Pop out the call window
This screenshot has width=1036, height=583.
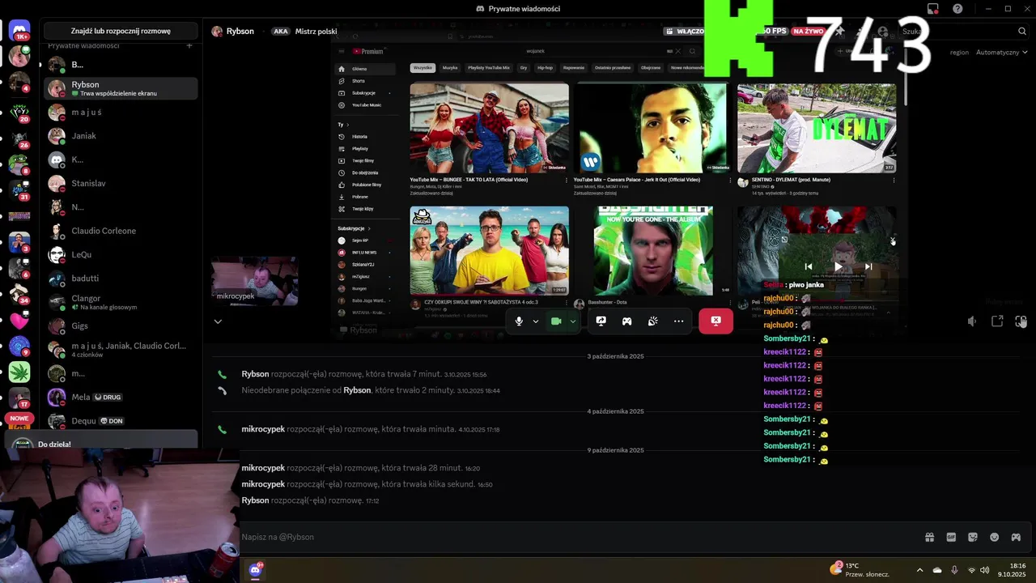tap(997, 321)
